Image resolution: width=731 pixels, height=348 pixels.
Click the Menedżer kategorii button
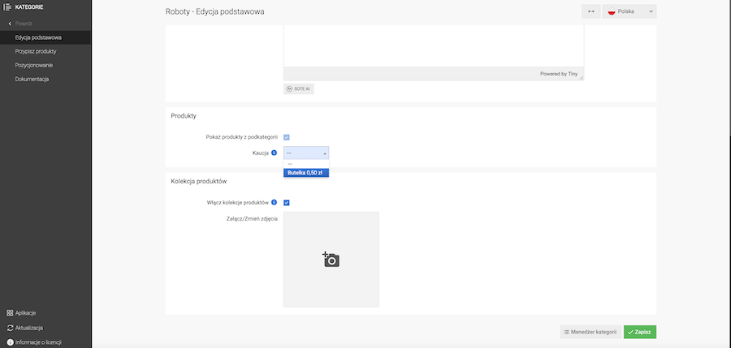click(x=590, y=332)
